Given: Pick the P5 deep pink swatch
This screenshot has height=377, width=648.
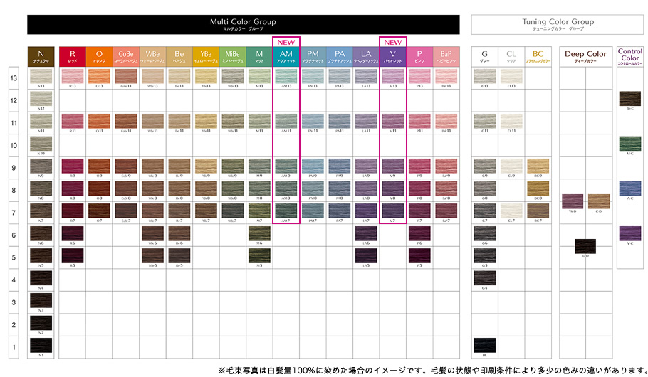Looking at the screenshot, I should [x=419, y=255].
